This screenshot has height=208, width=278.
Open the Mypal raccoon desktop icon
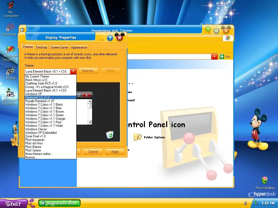pyautogui.click(x=11, y=73)
